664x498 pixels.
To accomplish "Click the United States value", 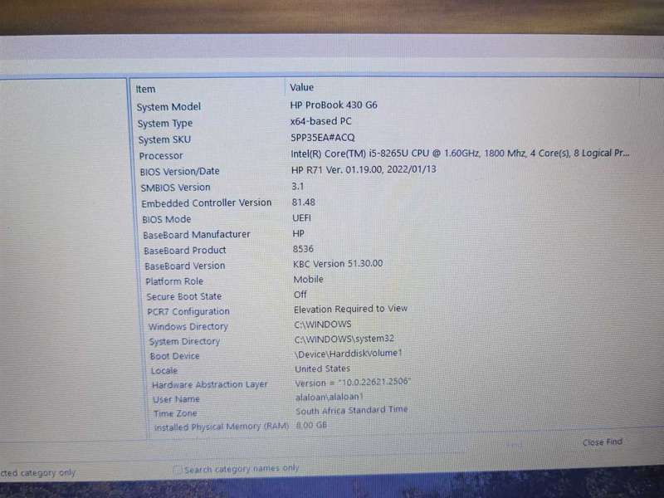I will point(322,369).
